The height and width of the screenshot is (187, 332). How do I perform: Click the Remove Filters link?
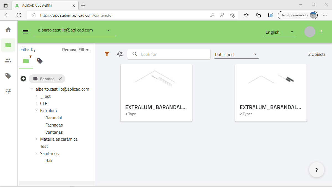pos(76,50)
